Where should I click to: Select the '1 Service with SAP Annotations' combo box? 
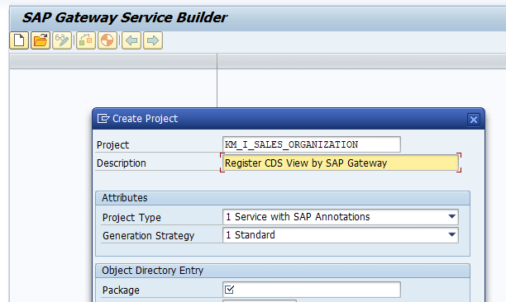[x=341, y=217]
